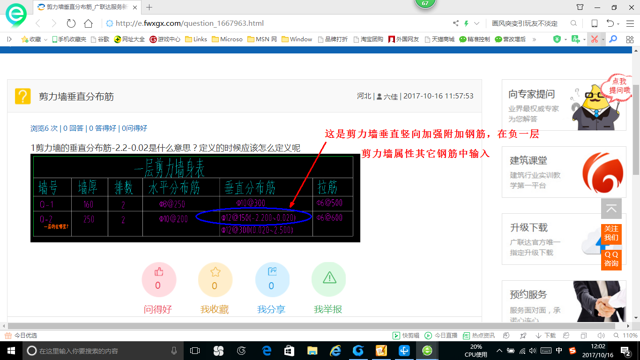
Task: Click the forward navigation arrow
Action: (x=54, y=23)
